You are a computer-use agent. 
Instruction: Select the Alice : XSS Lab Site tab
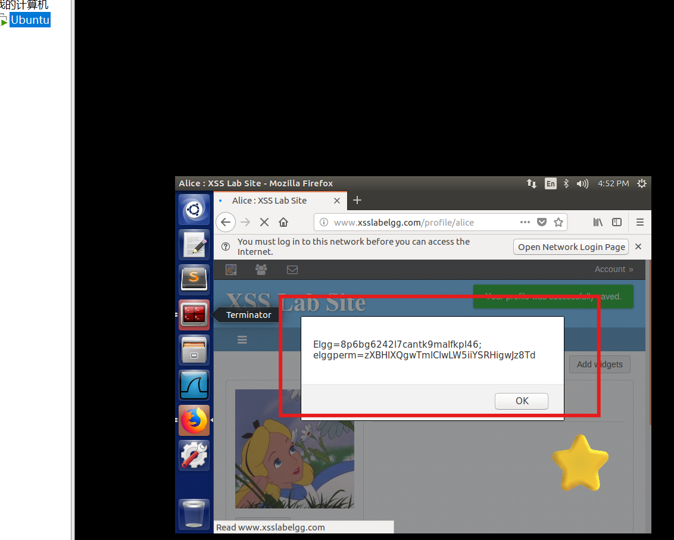tap(280, 201)
